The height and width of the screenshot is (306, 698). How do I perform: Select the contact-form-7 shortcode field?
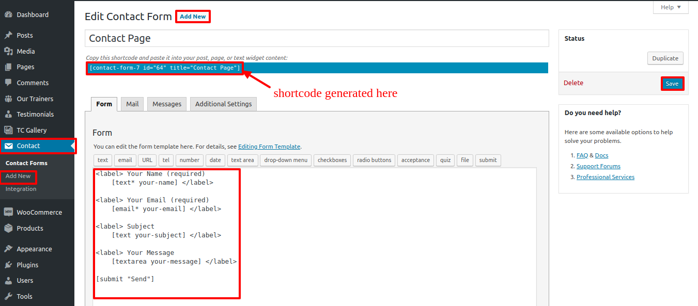(x=164, y=68)
